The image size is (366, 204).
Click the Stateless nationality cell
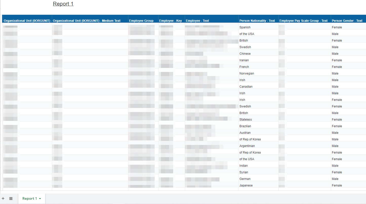(x=246, y=120)
